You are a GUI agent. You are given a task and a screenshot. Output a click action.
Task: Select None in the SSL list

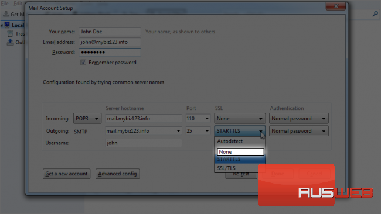point(240,151)
